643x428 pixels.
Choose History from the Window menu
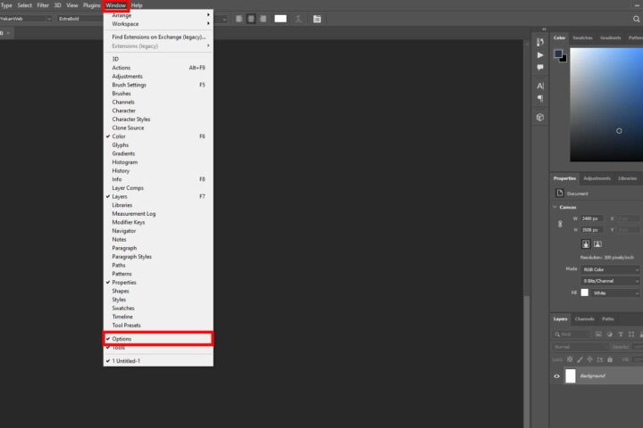(158, 171)
